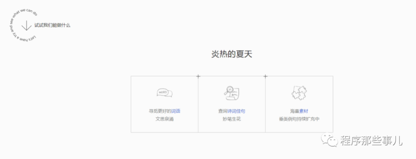Viewport: 416px width, 159px height.
Task: Click the 试试我们能做什么 label
Action: (52, 26)
